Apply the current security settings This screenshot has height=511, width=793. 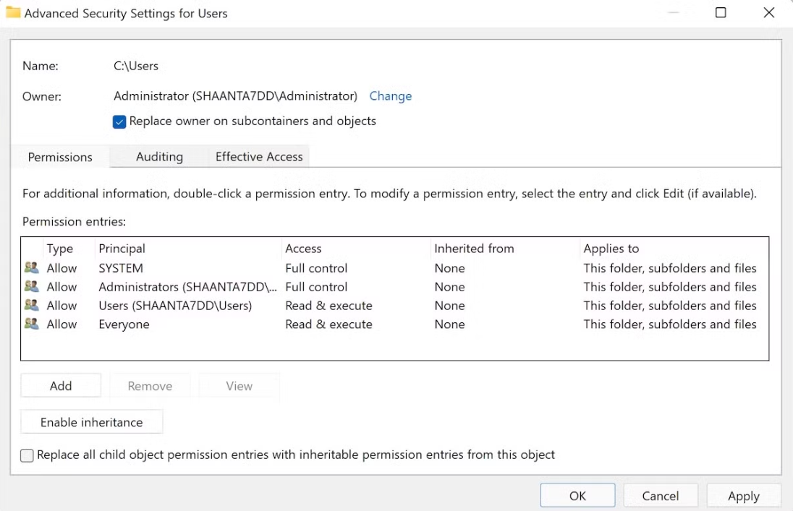[743, 496]
